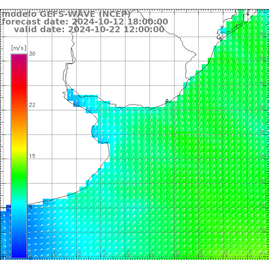This screenshot has height=269, width=269.
Task: Select the forecast date 2024-10-12 line
Action: point(85,22)
